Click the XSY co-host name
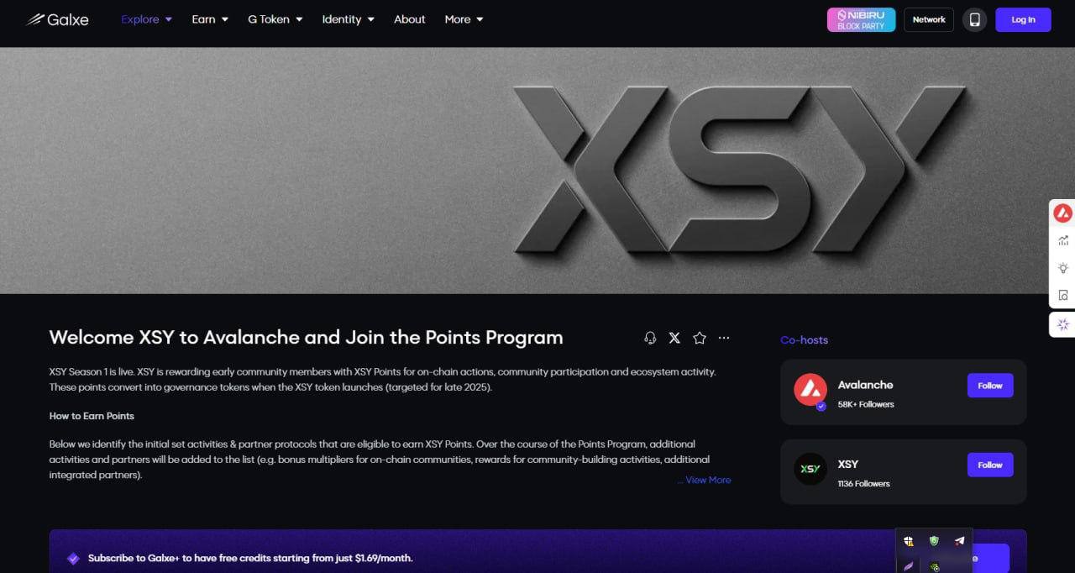 tap(847, 464)
